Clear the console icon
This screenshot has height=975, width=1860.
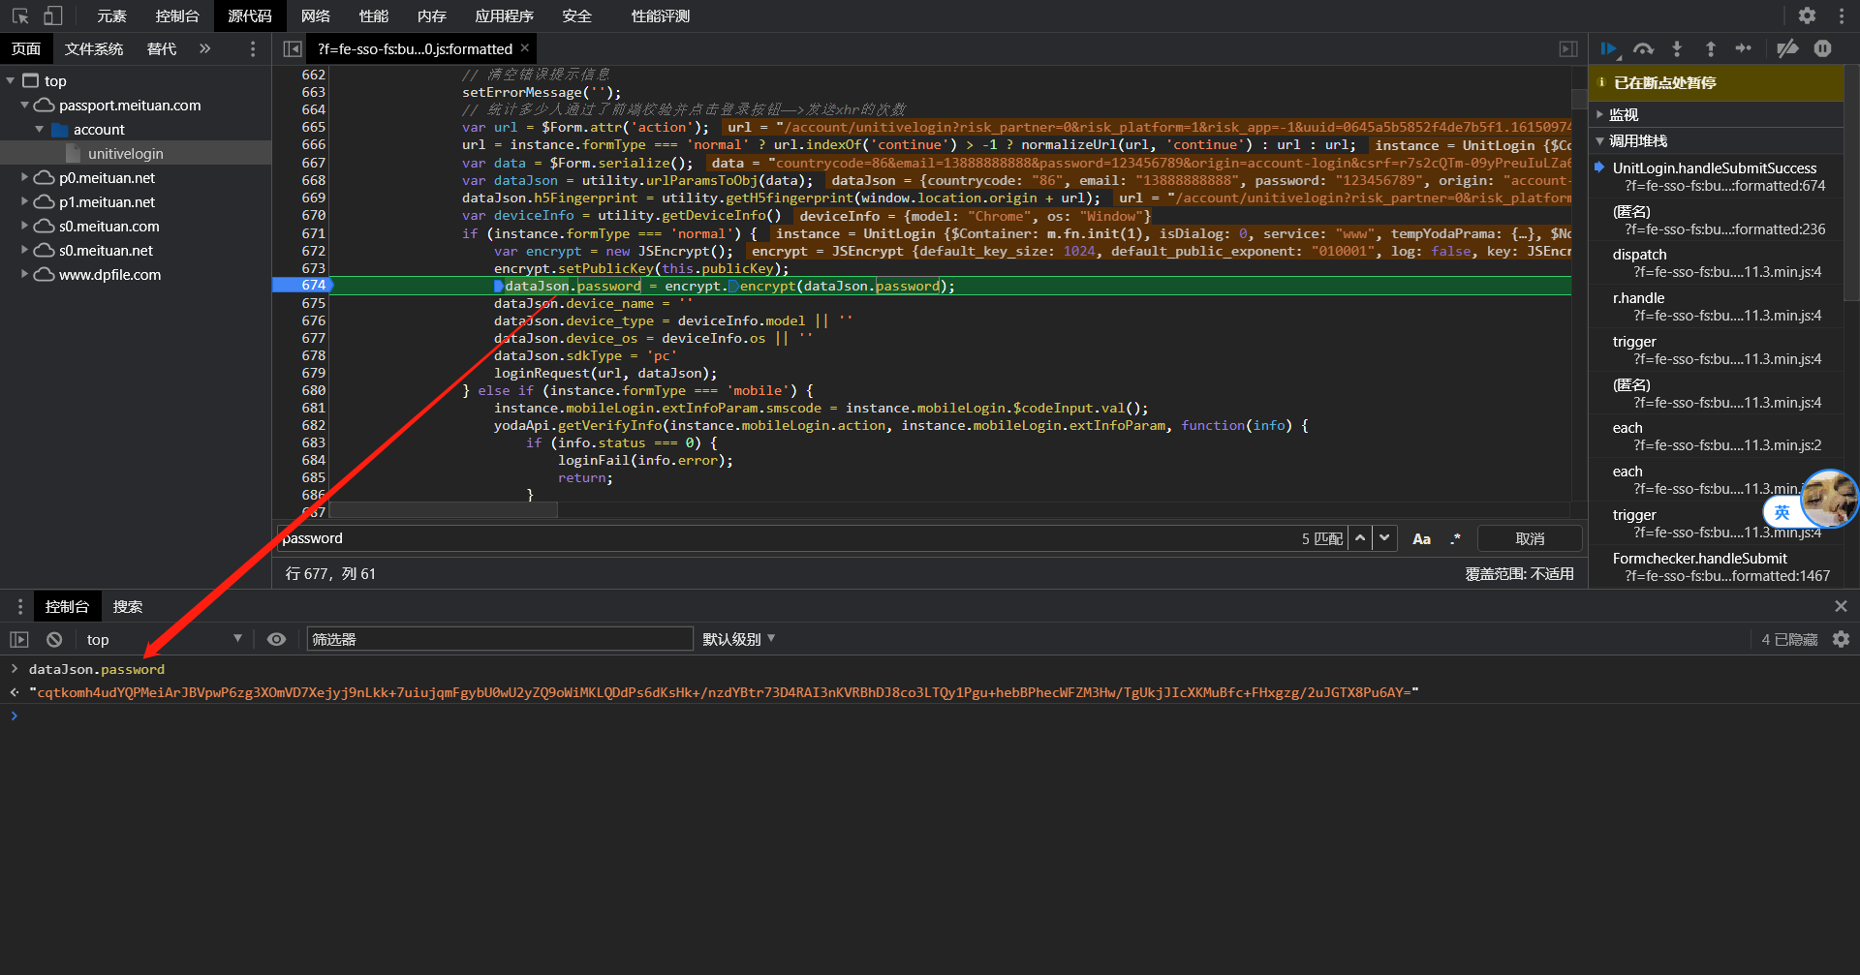click(x=54, y=639)
